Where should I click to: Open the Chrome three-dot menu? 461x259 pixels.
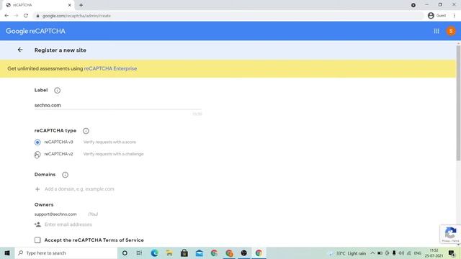coord(455,16)
